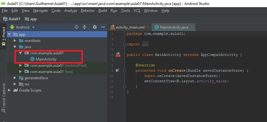Expand the com.example.aula01 (androidTest) package arrow
267x122 pixels.
tap(21, 66)
